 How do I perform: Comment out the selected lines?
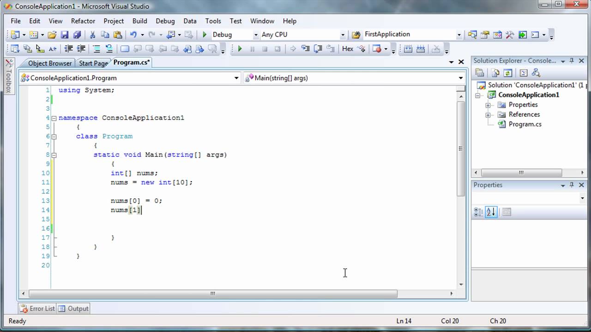[96, 48]
